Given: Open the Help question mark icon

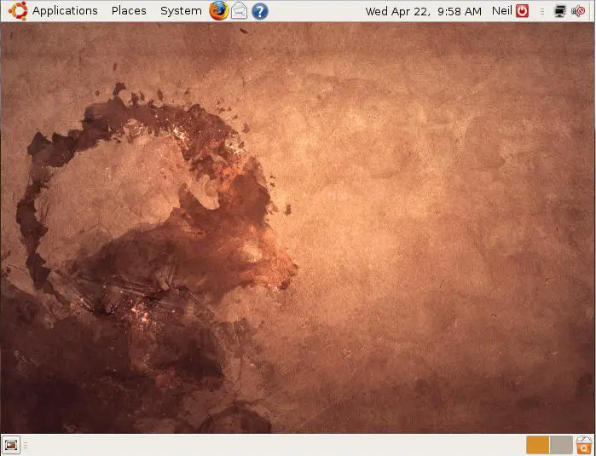Looking at the screenshot, I should 260,11.
